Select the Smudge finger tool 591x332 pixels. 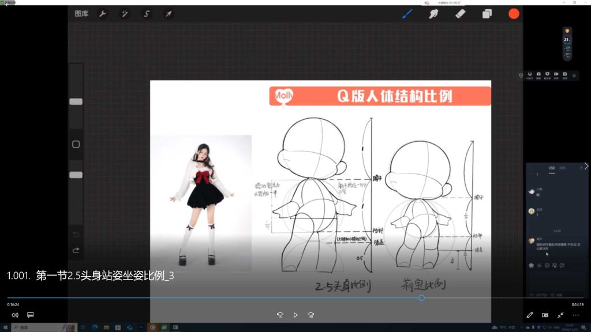click(x=433, y=14)
